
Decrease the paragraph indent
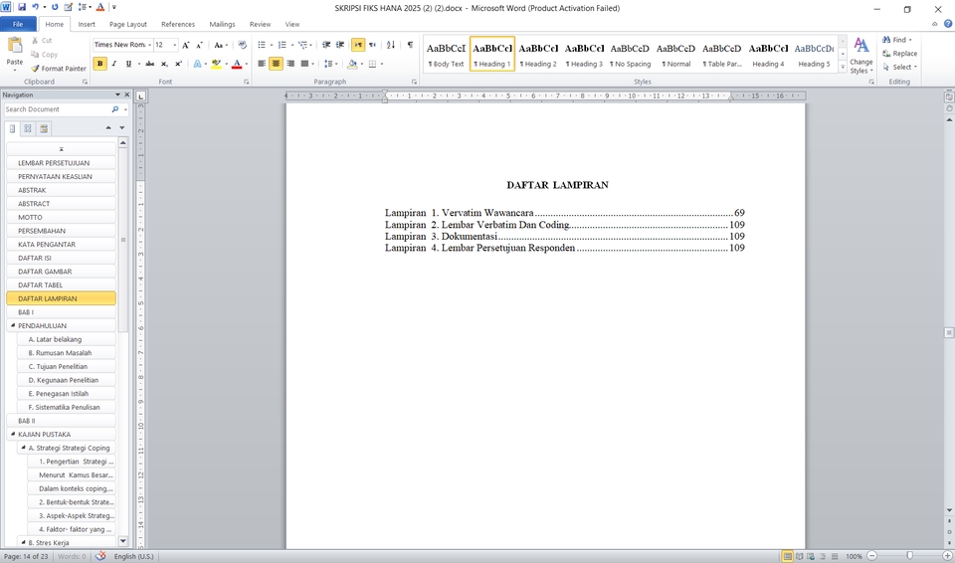coord(326,45)
